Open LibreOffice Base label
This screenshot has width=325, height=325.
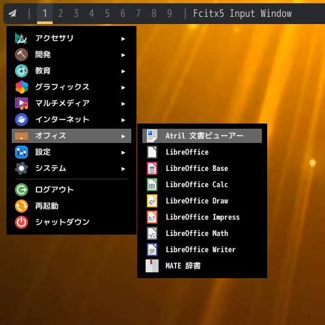[x=197, y=168]
